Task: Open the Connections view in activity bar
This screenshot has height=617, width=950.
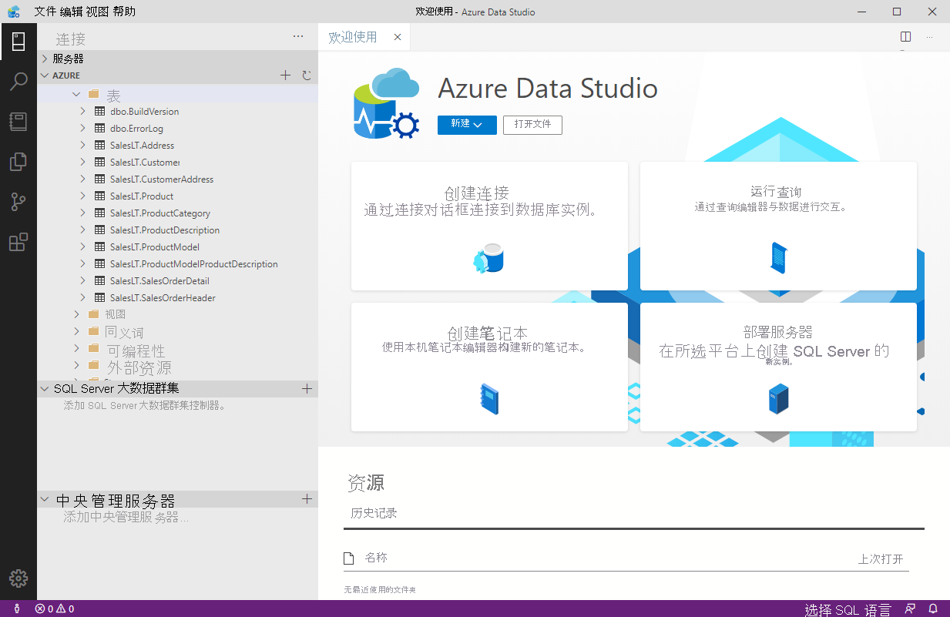Action: [x=17, y=41]
